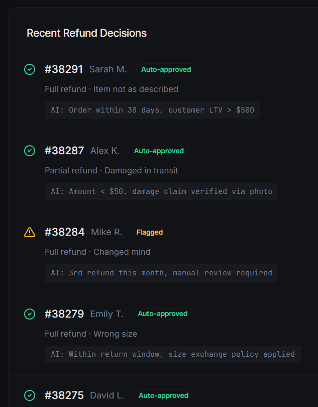Click the checkmark icon on Sarah M.'s refund entry
Viewport: 318px width, 407px height.
click(x=30, y=69)
